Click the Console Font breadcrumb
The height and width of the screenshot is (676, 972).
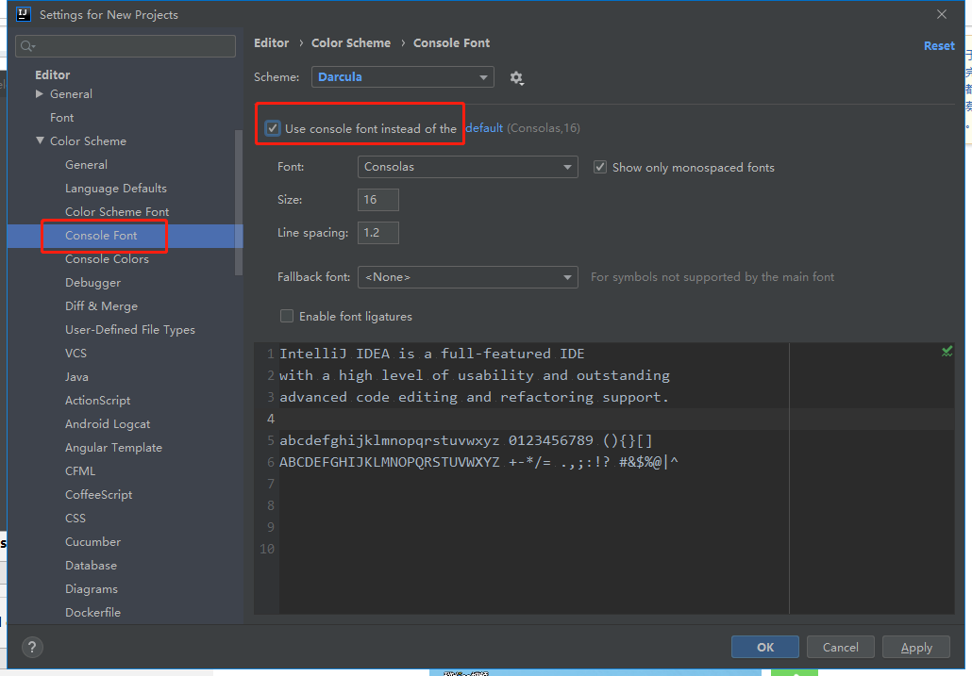coord(451,42)
